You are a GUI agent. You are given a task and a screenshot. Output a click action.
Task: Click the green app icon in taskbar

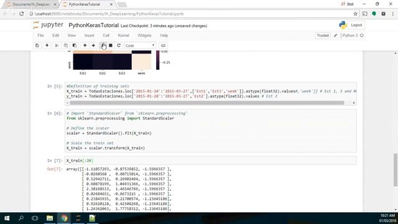[92, 218]
